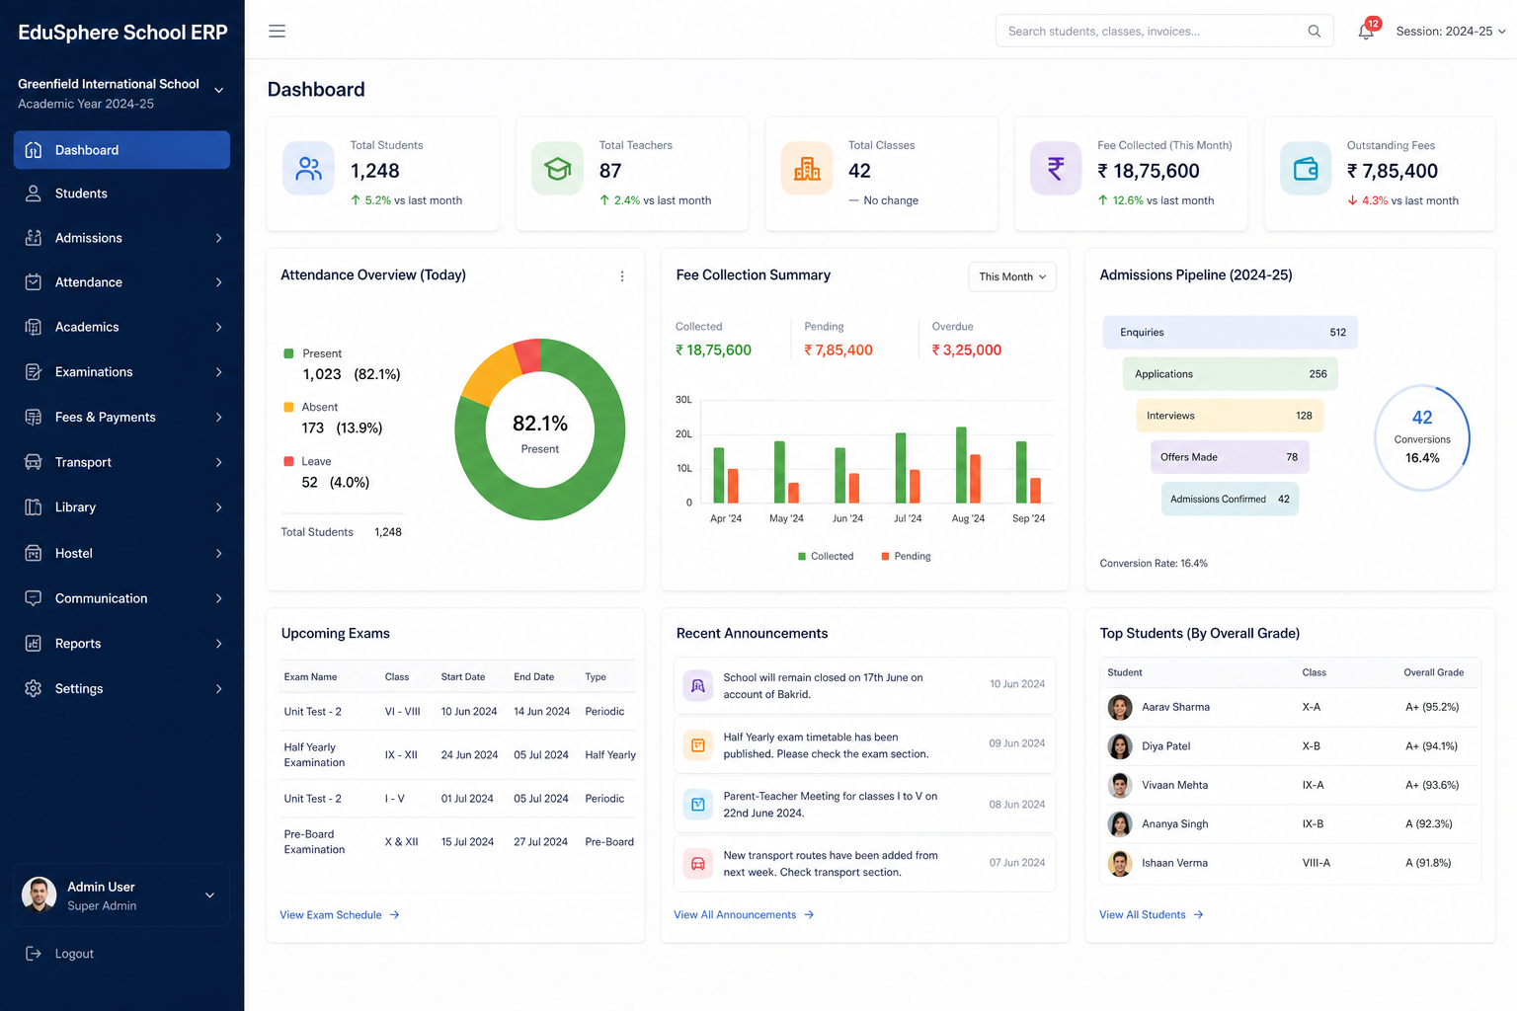This screenshot has width=1517, height=1011.
Task: Click Admin User profile photo
Action: pos(40,894)
